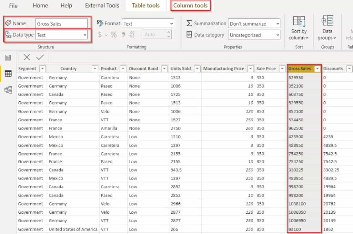Open the Data view table icon
The image size is (353, 234).
coord(8,73)
